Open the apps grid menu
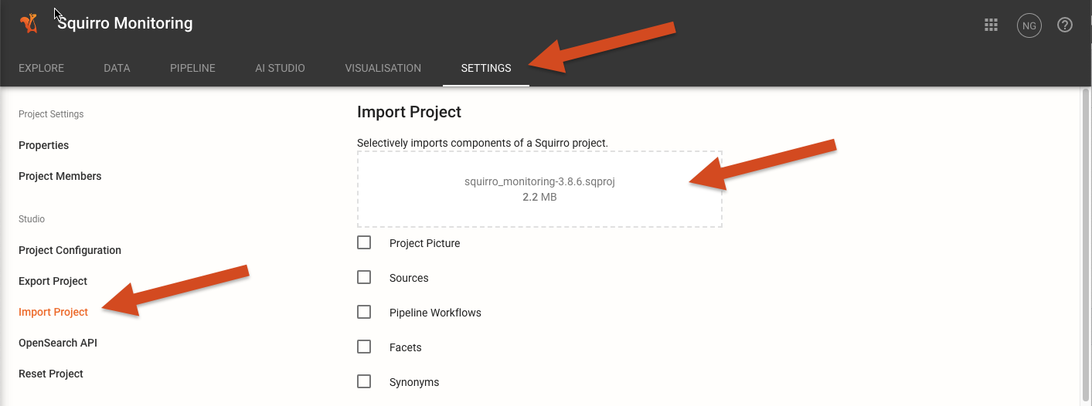Image resolution: width=1092 pixels, height=406 pixels. coord(991,25)
